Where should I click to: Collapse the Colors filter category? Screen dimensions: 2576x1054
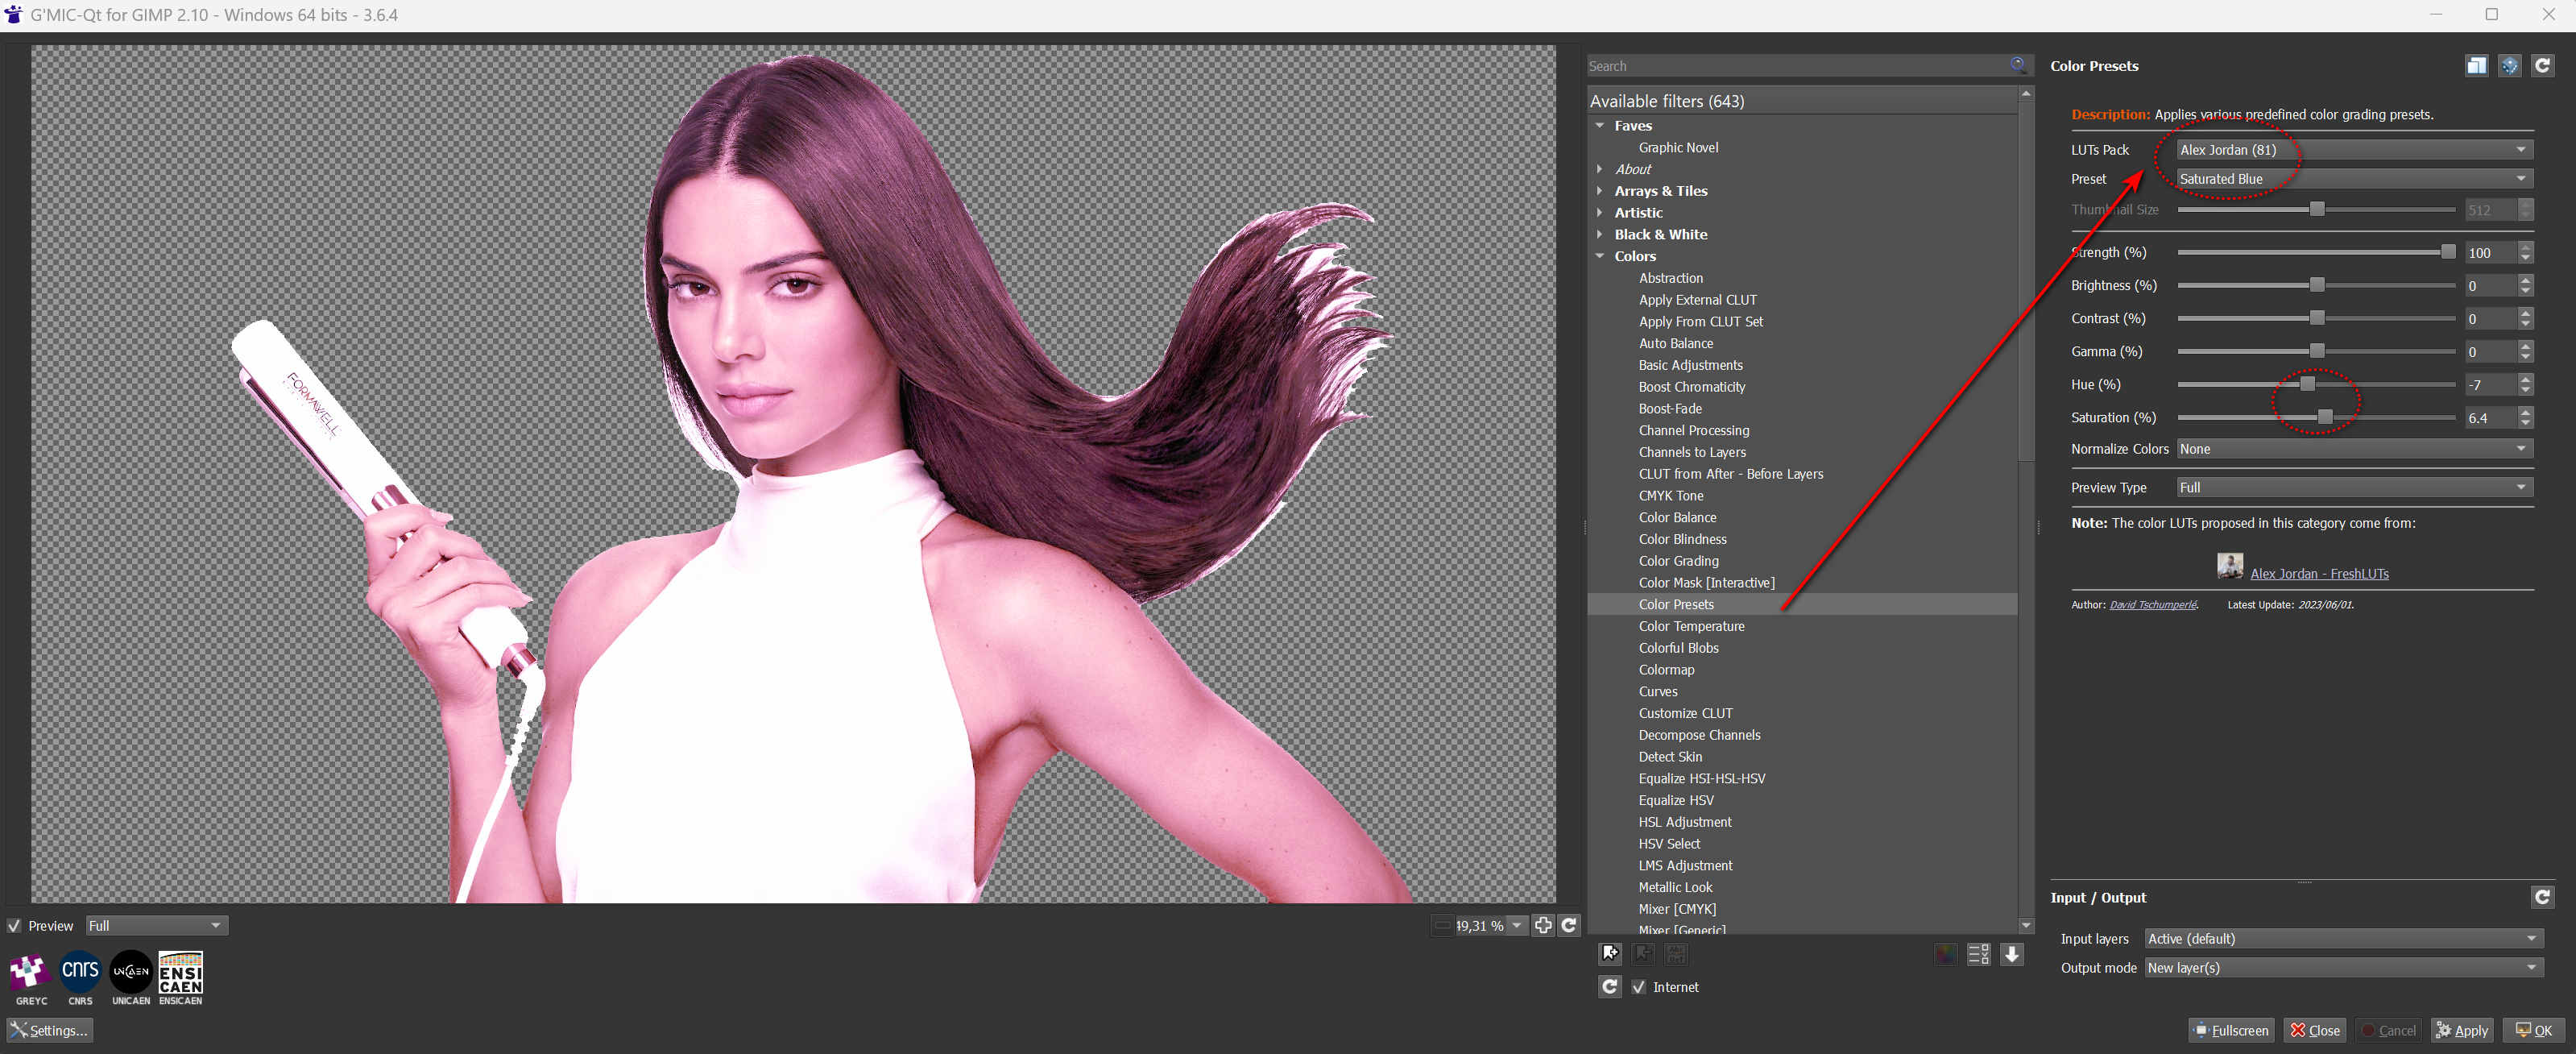1600,256
